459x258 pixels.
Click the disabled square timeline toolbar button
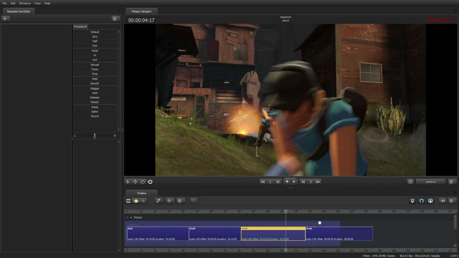pyautogui.click(x=193, y=201)
